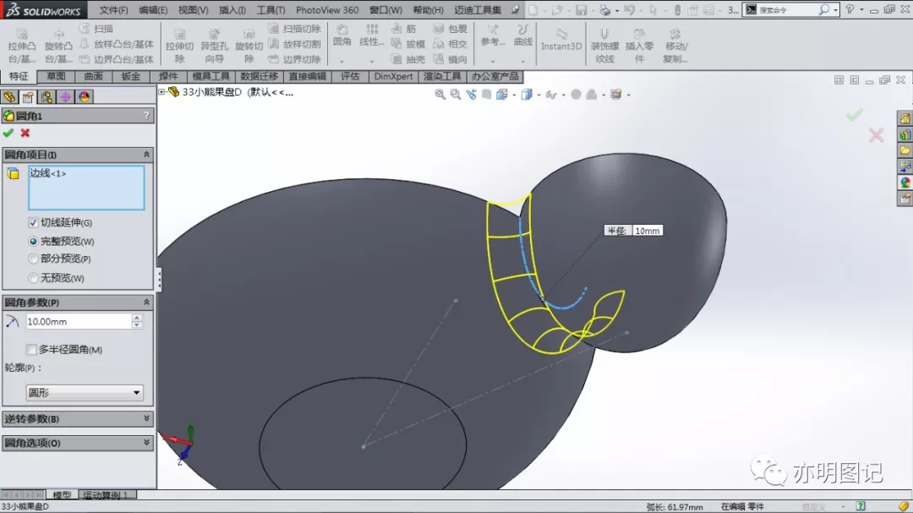Select Lofted Cut (放样切割) tool
This screenshot has width=913, height=513.
pyautogui.click(x=295, y=44)
